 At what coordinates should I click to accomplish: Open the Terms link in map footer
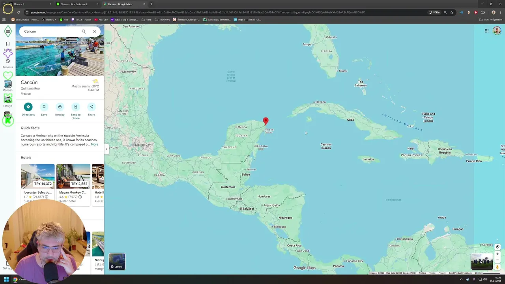point(432,273)
